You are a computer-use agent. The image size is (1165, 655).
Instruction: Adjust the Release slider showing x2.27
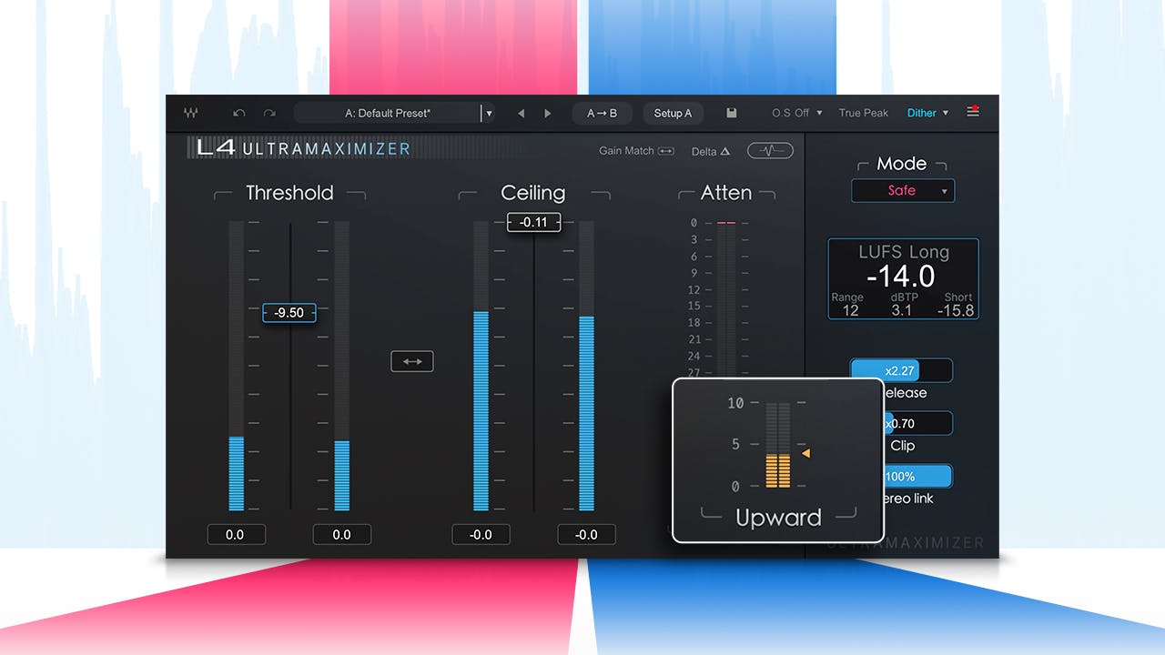click(901, 370)
